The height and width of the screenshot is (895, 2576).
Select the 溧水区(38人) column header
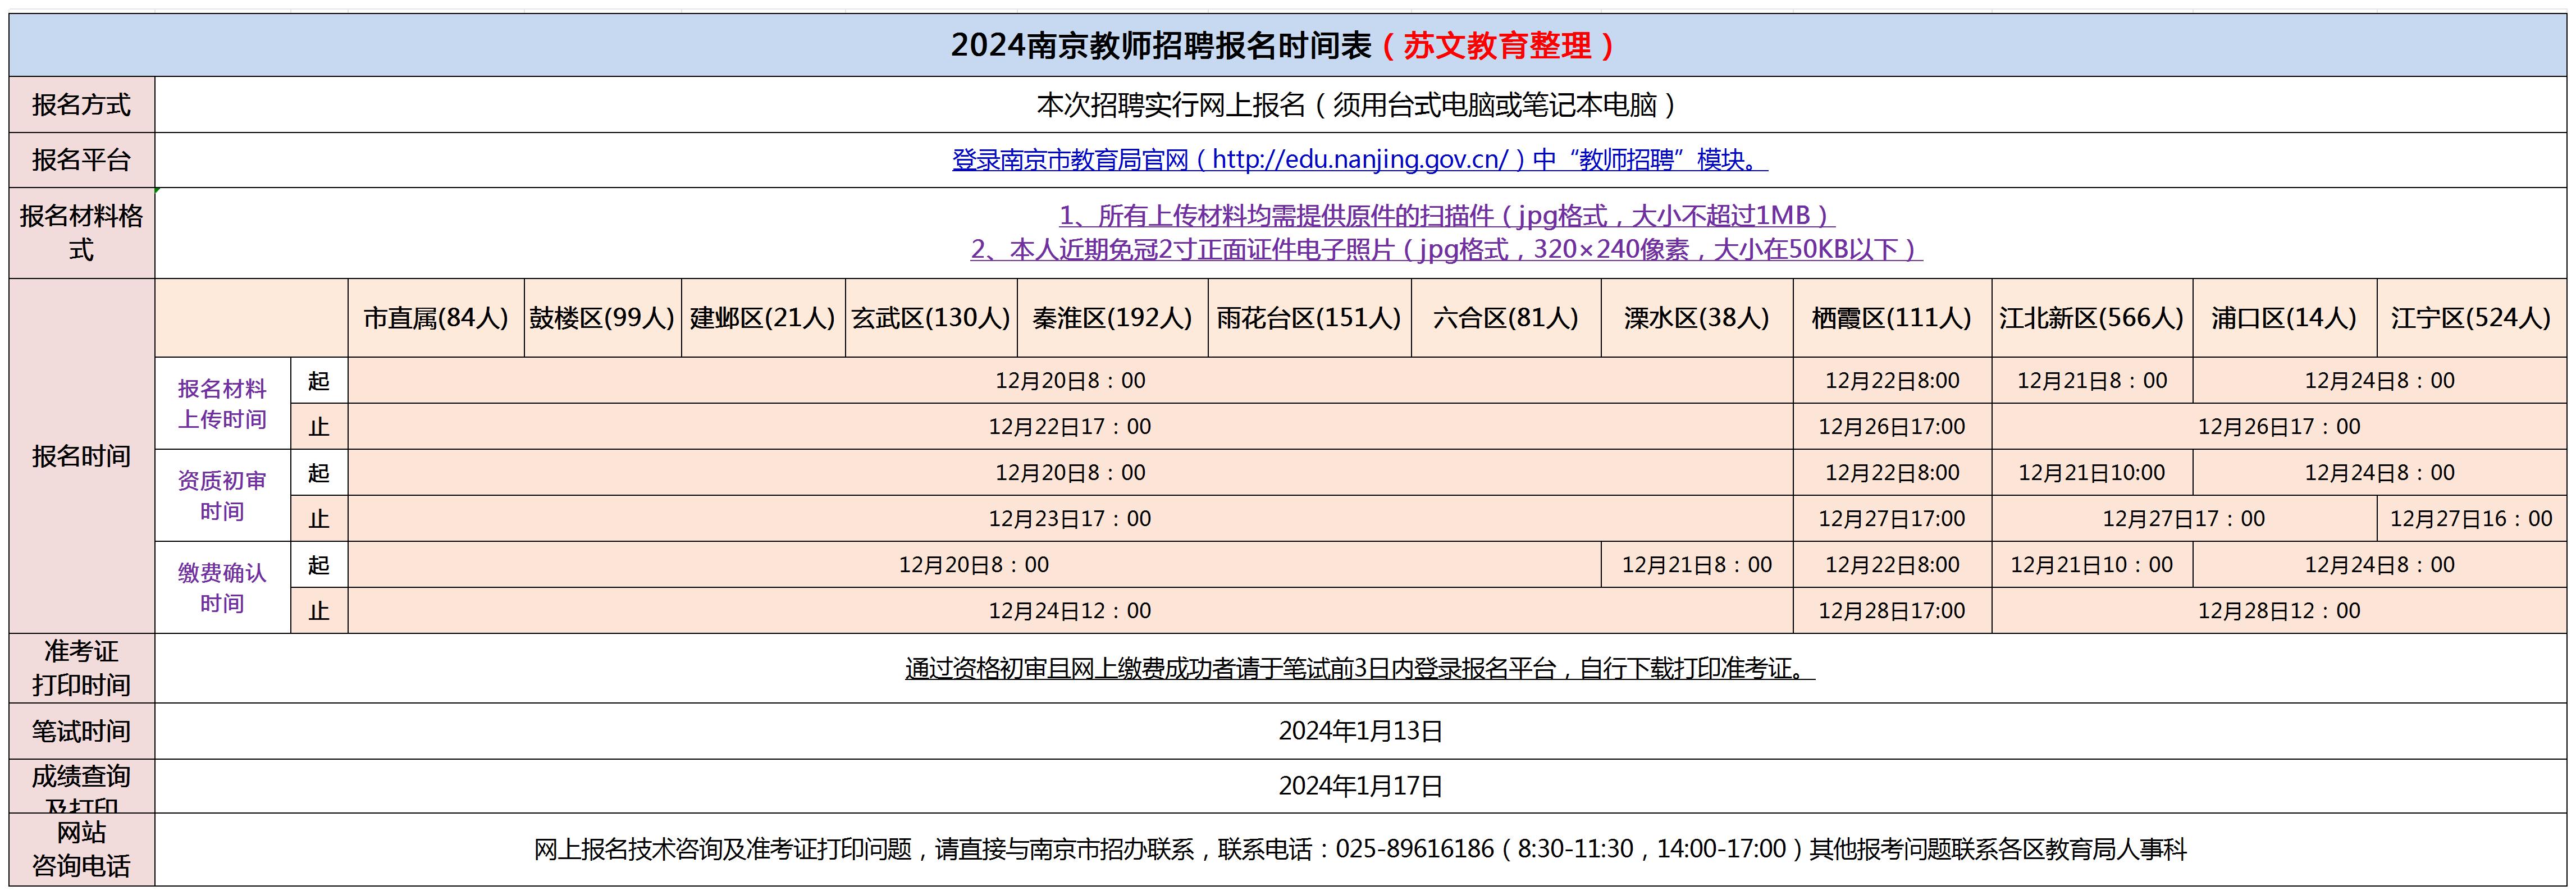(1697, 318)
